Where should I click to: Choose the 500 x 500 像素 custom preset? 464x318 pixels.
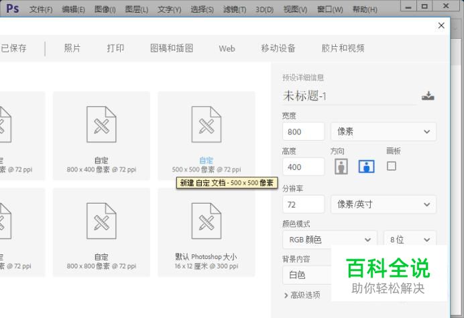click(x=207, y=136)
